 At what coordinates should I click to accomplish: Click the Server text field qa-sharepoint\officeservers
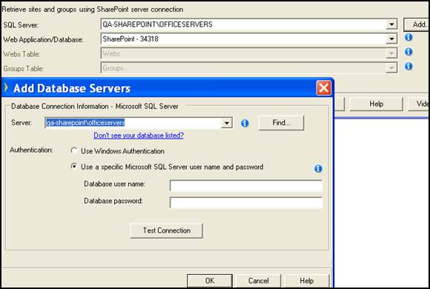(x=133, y=123)
